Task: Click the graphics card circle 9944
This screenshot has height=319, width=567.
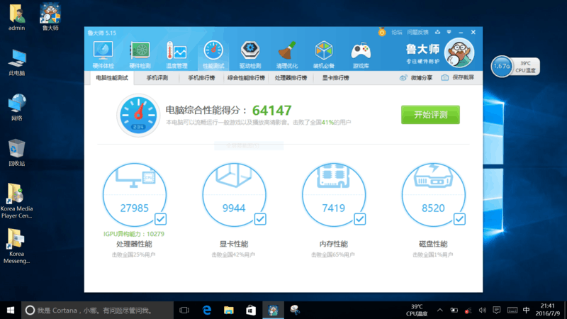Action: pos(234,194)
